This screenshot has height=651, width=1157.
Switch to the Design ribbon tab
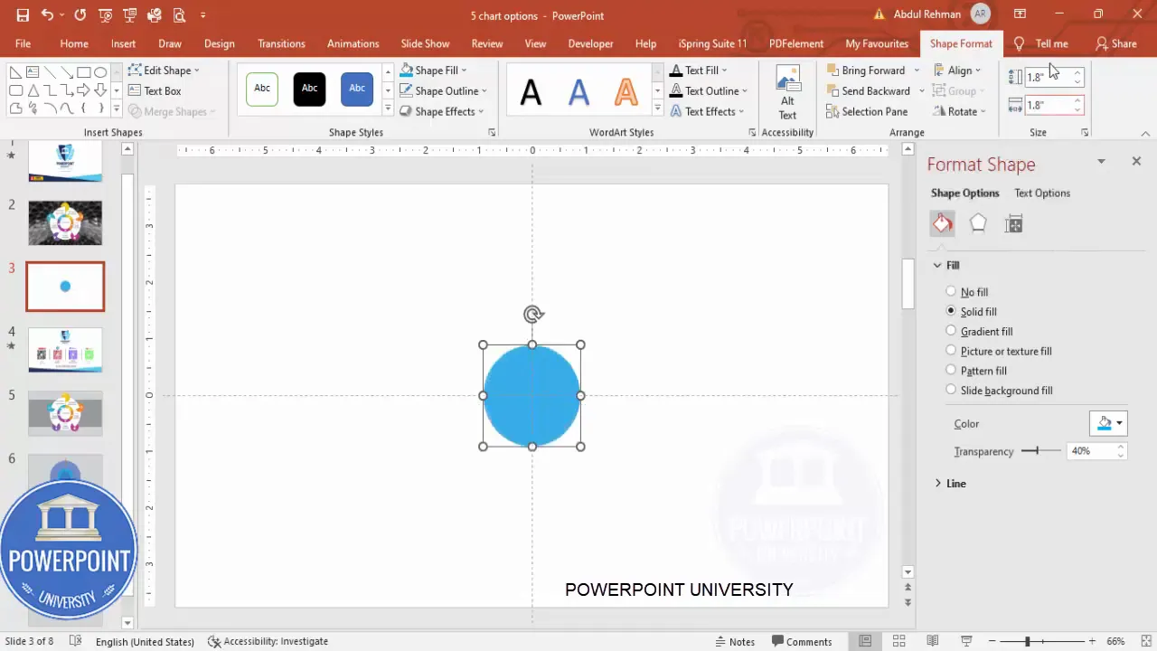[219, 43]
